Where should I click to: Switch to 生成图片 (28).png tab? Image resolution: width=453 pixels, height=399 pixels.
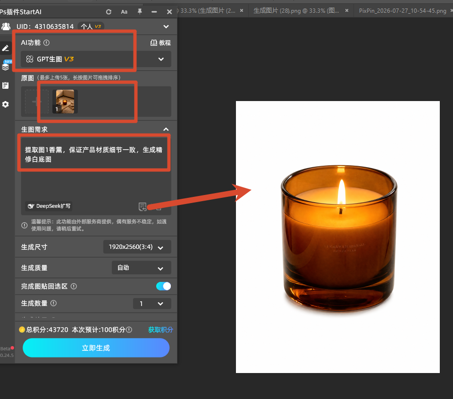296,11
